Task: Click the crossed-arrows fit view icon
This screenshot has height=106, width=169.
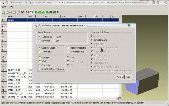Action: point(58,12)
